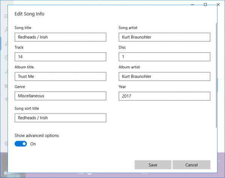The image size is (225, 178).
Task: Cancel editing song info
Action: pyautogui.click(x=191, y=165)
